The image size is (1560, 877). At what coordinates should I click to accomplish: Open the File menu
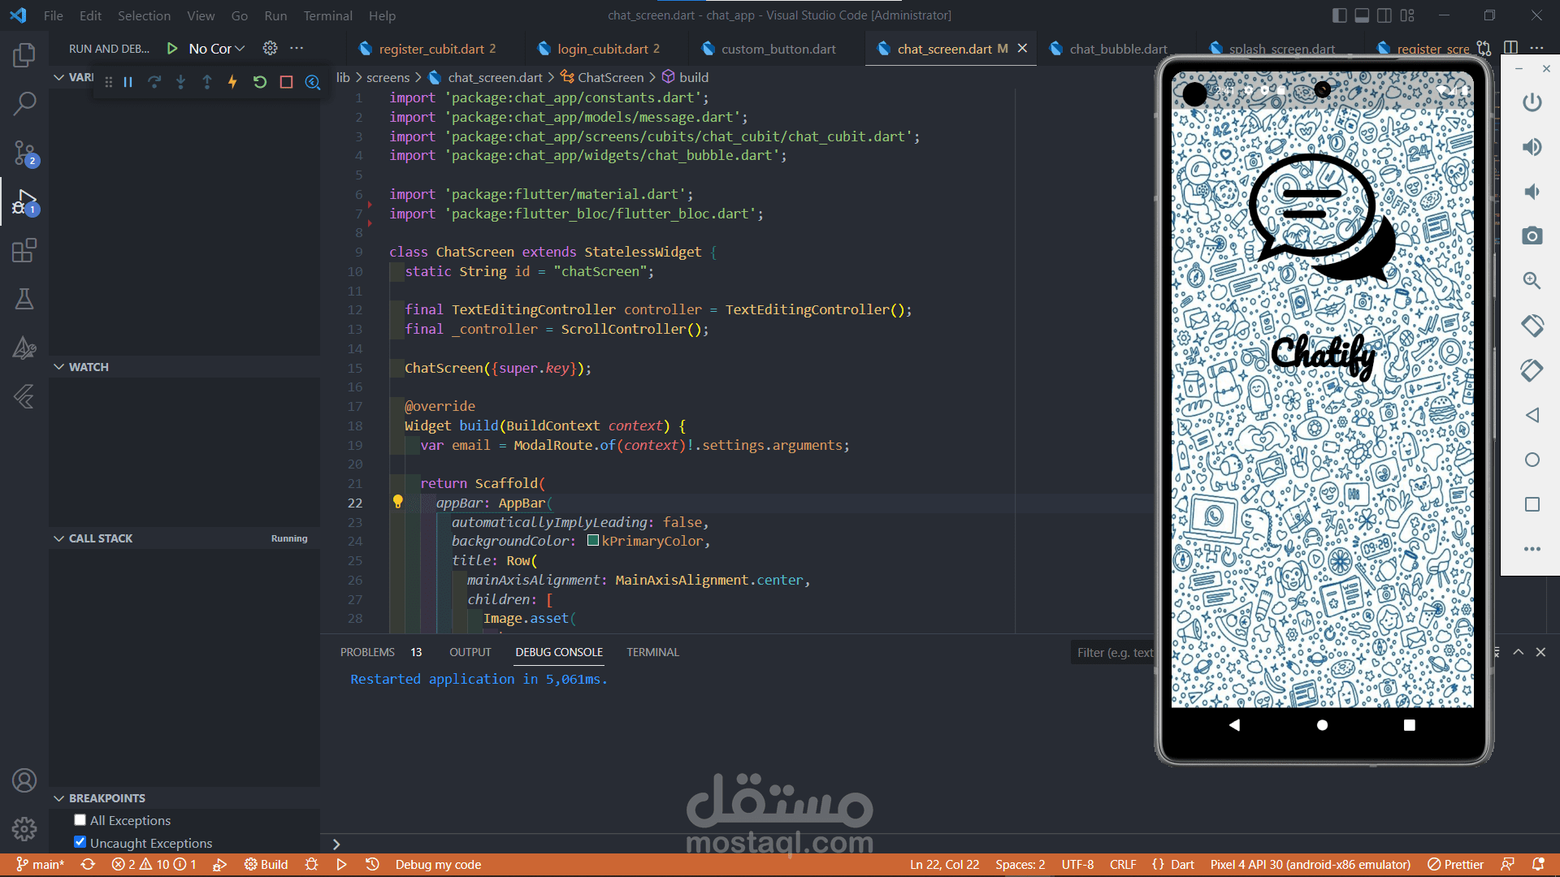(53, 15)
